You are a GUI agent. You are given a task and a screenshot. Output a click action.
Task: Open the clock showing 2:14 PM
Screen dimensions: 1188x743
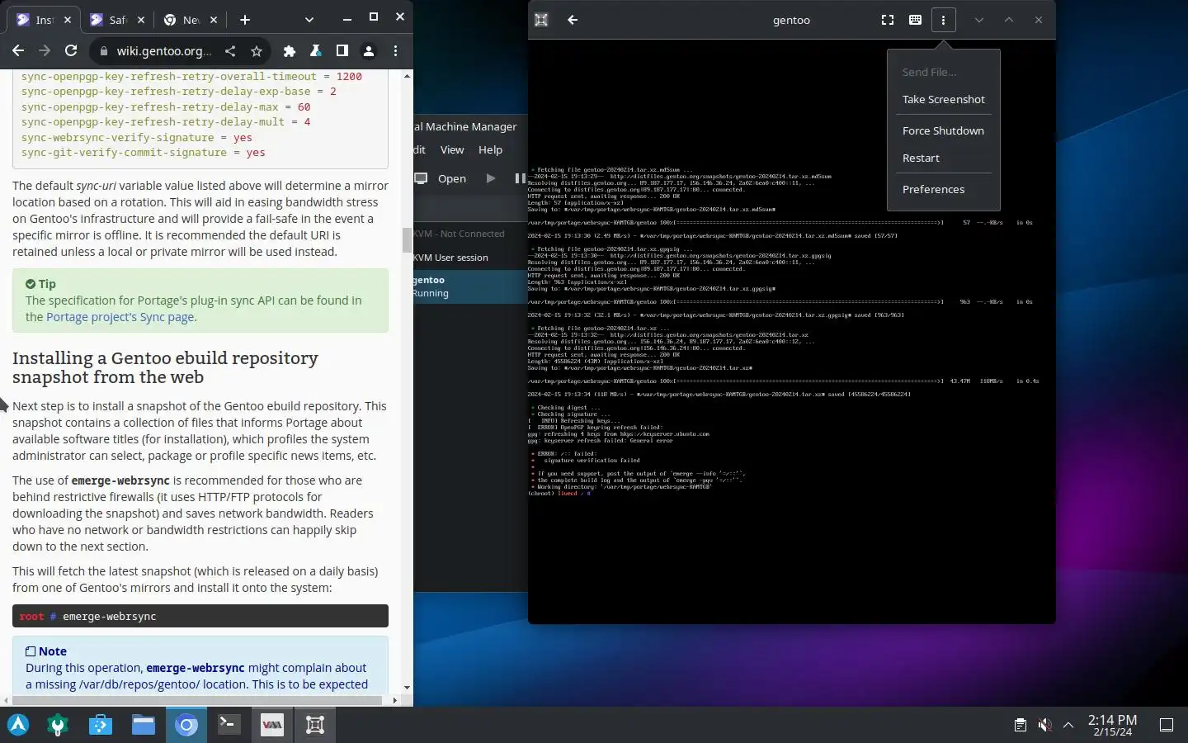(x=1112, y=725)
